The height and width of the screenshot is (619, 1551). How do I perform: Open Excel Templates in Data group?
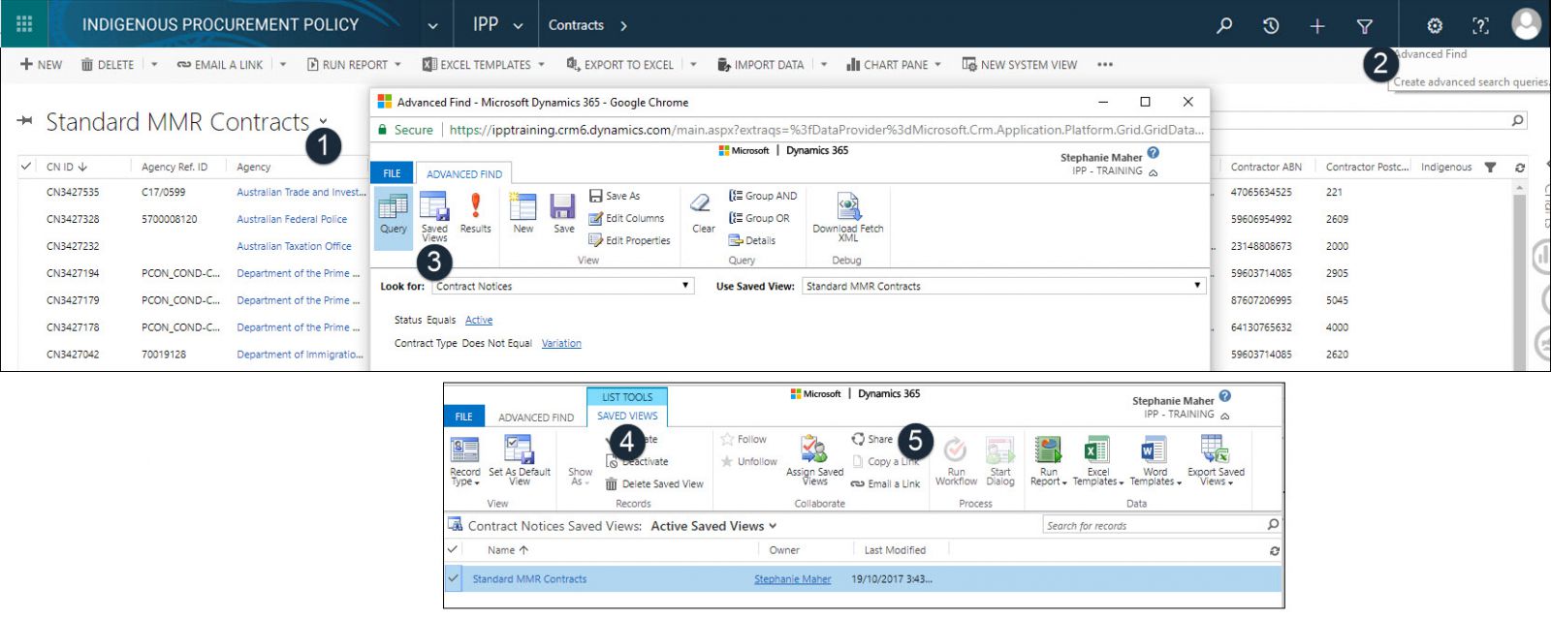pos(1097,460)
